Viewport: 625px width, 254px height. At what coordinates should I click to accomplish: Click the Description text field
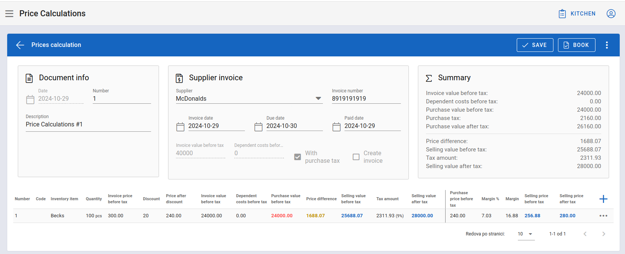(88, 125)
